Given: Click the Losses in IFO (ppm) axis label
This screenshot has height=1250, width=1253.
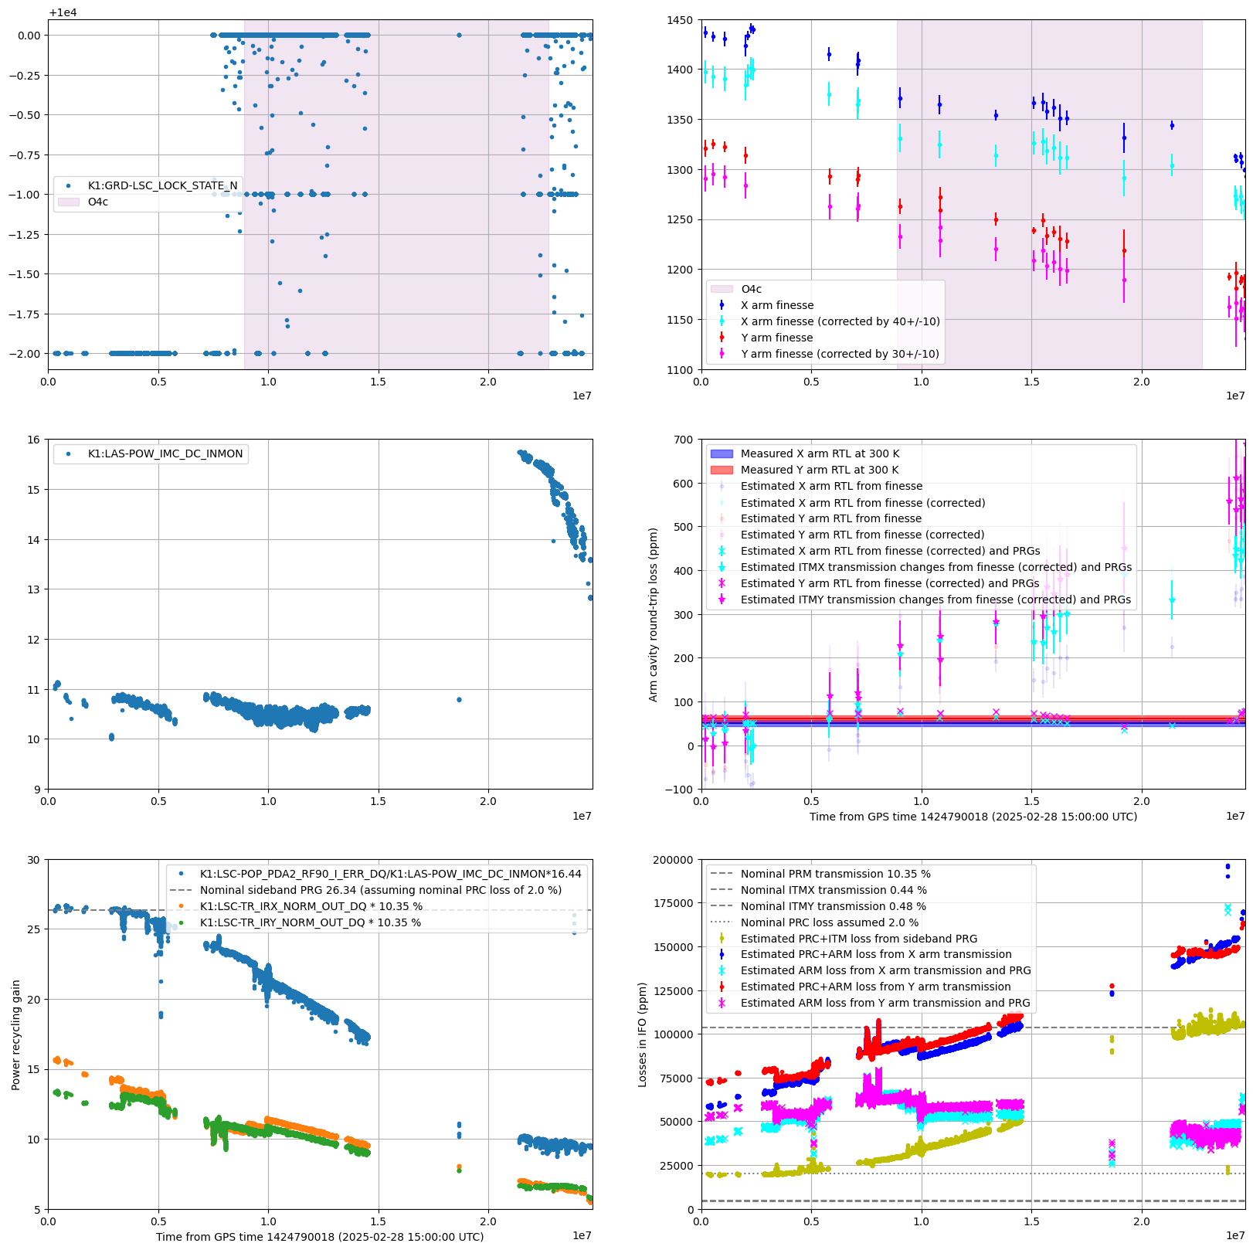Looking at the screenshot, I should [642, 1034].
